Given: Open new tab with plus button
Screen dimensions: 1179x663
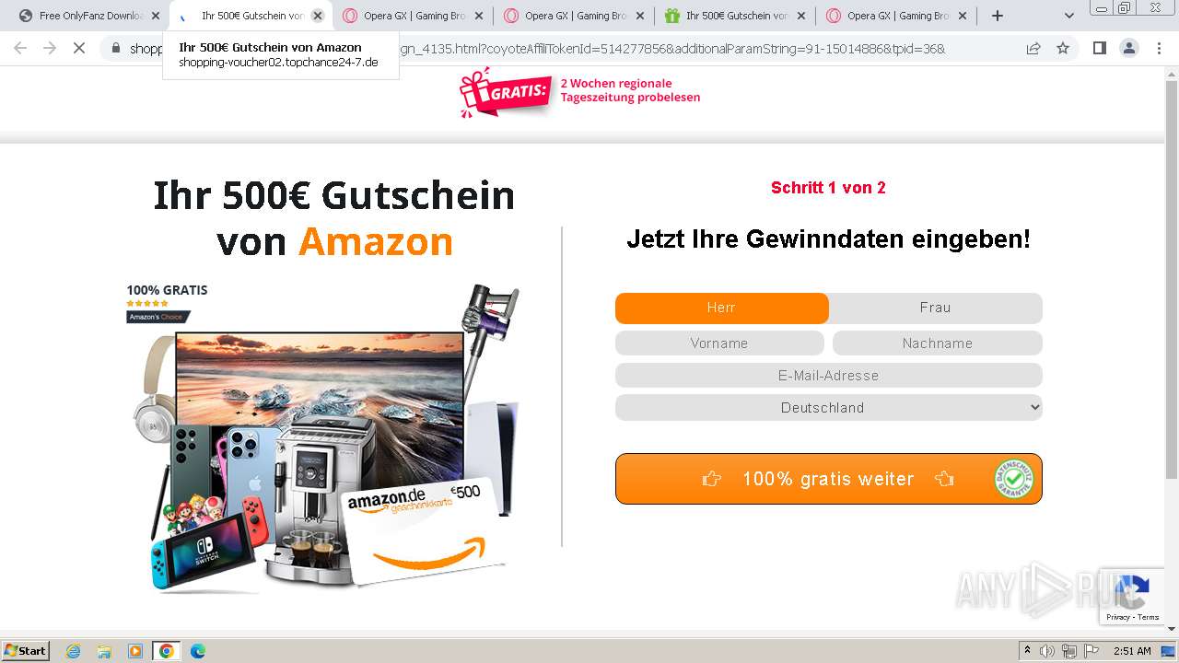Looking at the screenshot, I should [998, 16].
